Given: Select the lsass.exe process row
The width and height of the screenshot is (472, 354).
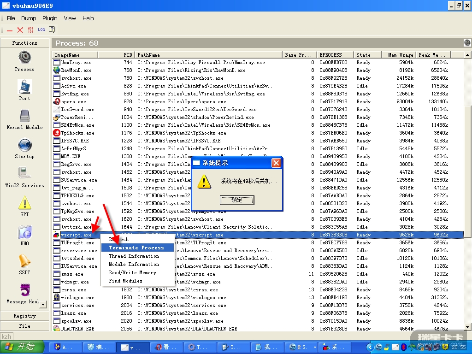Looking at the screenshot, I should pyautogui.click(x=258, y=313).
